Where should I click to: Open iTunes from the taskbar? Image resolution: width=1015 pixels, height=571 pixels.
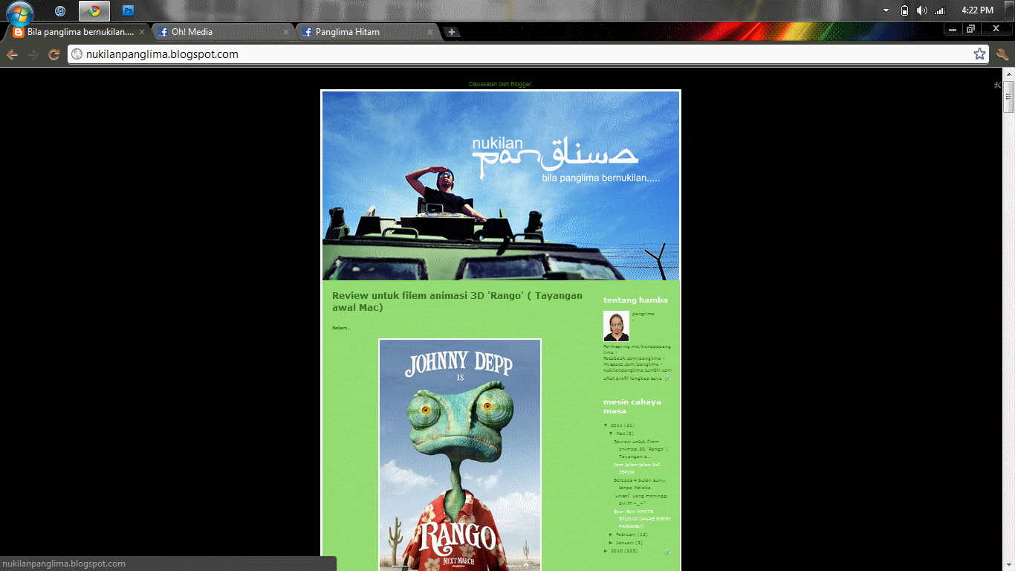60,10
